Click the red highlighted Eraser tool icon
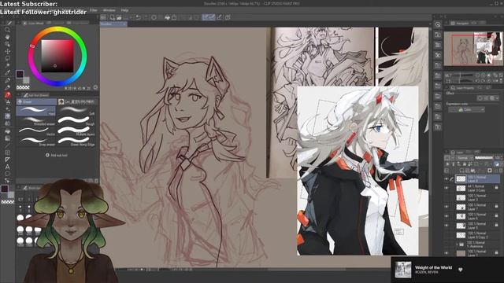Screen dimensions: 504x283 [7, 94]
